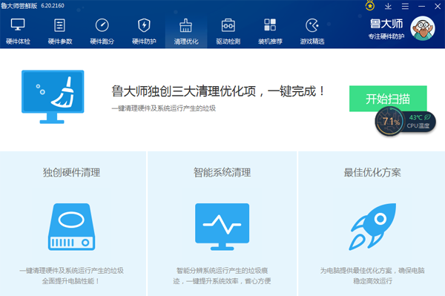This screenshot has width=445, height=296.
Task: Click the 鲁大师 cartoon avatar picture
Action: click(x=423, y=28)
